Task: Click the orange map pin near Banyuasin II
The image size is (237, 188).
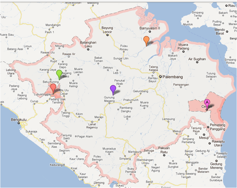Action: pos(146,41)
